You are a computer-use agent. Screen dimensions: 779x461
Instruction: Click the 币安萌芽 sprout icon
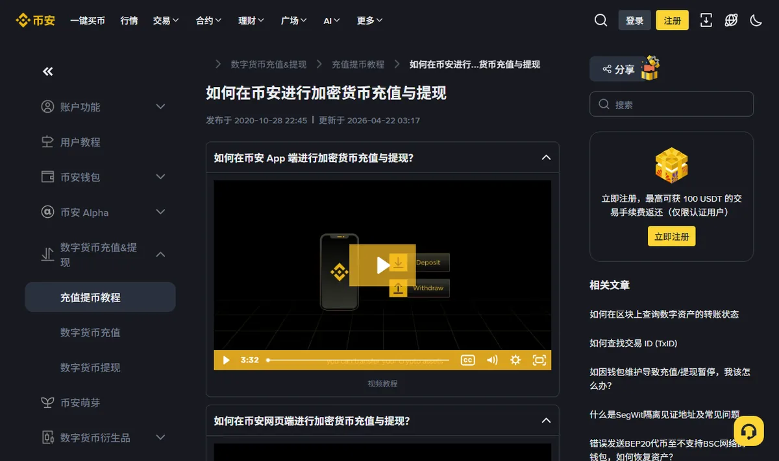point(47,403)
